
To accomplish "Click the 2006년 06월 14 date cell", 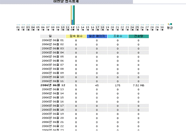I will point(53,93).
